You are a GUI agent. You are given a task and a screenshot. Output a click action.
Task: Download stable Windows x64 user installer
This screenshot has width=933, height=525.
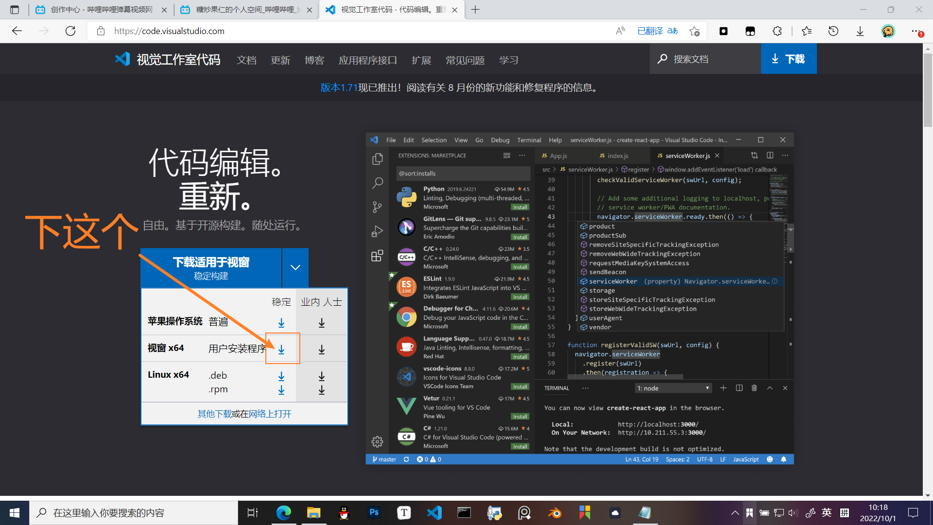pos(281,350)
